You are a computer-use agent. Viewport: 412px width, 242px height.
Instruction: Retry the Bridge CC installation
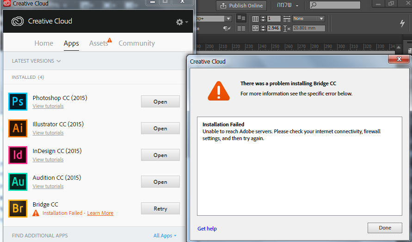click(x=160, y=208)
